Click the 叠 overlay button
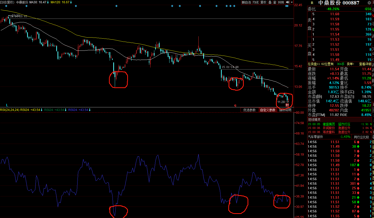 pyautogui.click(x=270, y=2)
